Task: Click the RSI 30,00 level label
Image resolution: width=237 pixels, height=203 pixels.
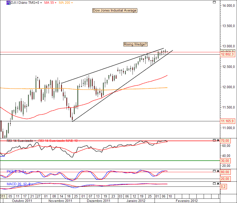Action: click(225, 161)
